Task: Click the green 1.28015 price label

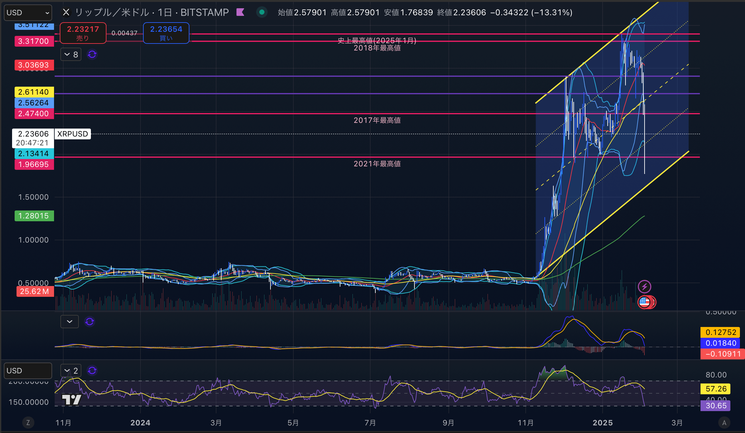Action: (34, 216)
